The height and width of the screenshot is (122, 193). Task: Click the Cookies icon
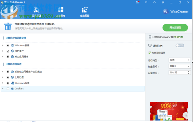point(12,89)
